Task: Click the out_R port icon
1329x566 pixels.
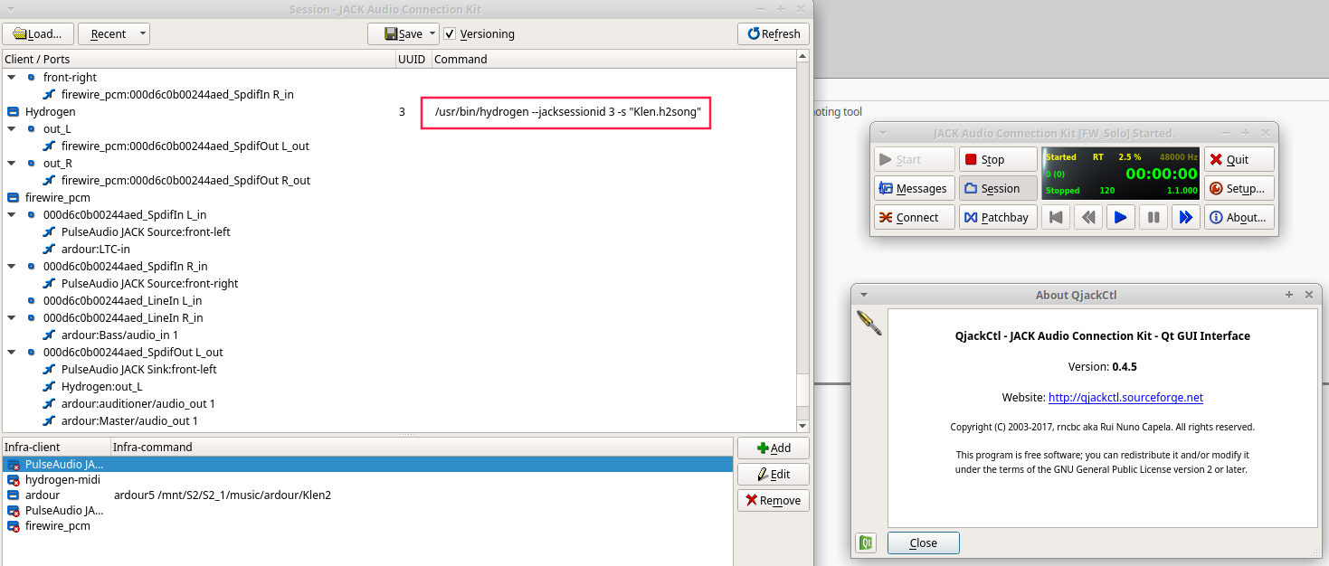Action: 32,164
